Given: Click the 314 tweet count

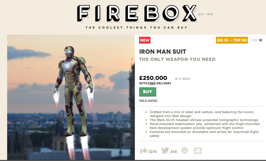Looking at the screenshot, I should click(174, 152).
